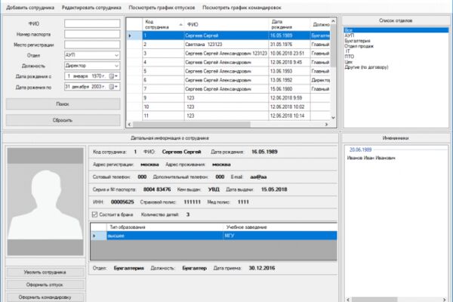
Task: Click 'Иванов Иван Иванович' in birthday list
Action: (x=371, y=158)
